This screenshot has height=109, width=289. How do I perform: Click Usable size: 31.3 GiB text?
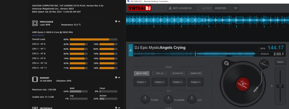pyautogui.click(x=43, y=97)
